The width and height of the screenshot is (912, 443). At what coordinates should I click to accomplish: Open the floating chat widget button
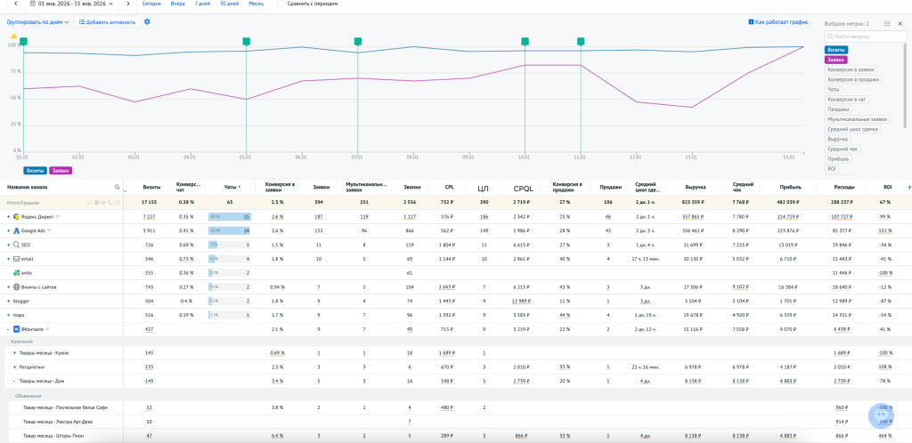pyautogui.click(x=881, y=415)
